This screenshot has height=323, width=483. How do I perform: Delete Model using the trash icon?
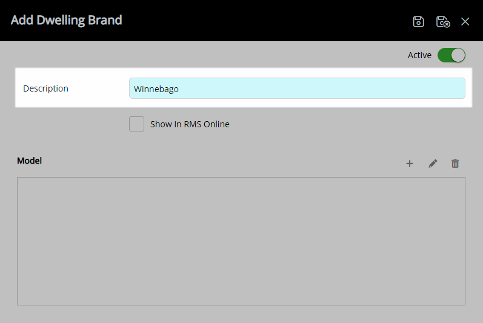[x=455, y=164]
